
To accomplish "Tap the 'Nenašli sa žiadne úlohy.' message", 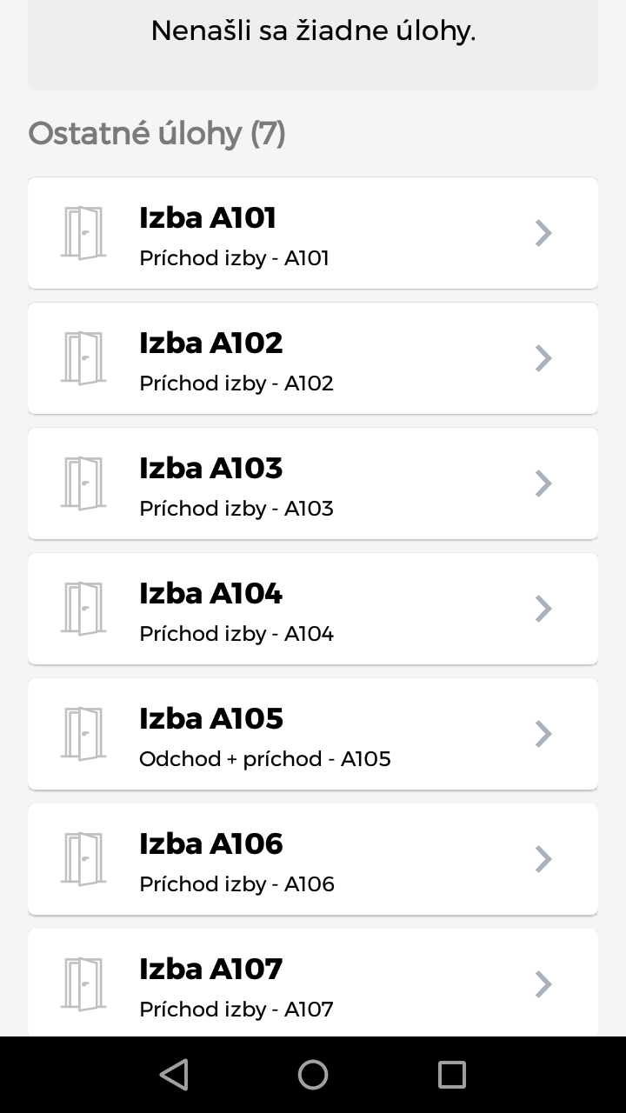I will (x=313, y=31).
